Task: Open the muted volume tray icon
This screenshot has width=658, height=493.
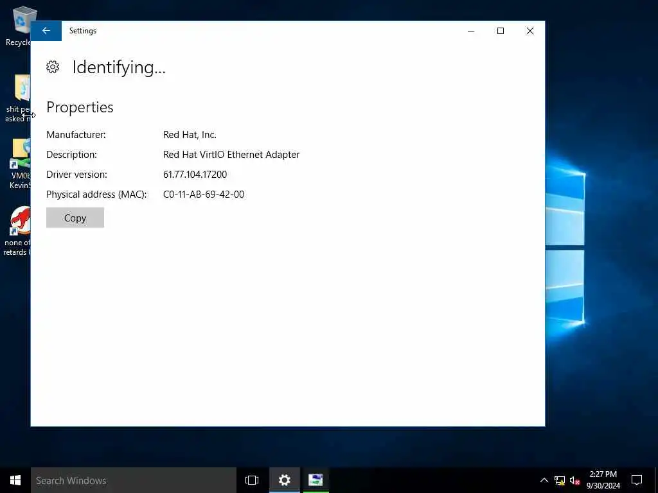Action: [x=574, y=480]
